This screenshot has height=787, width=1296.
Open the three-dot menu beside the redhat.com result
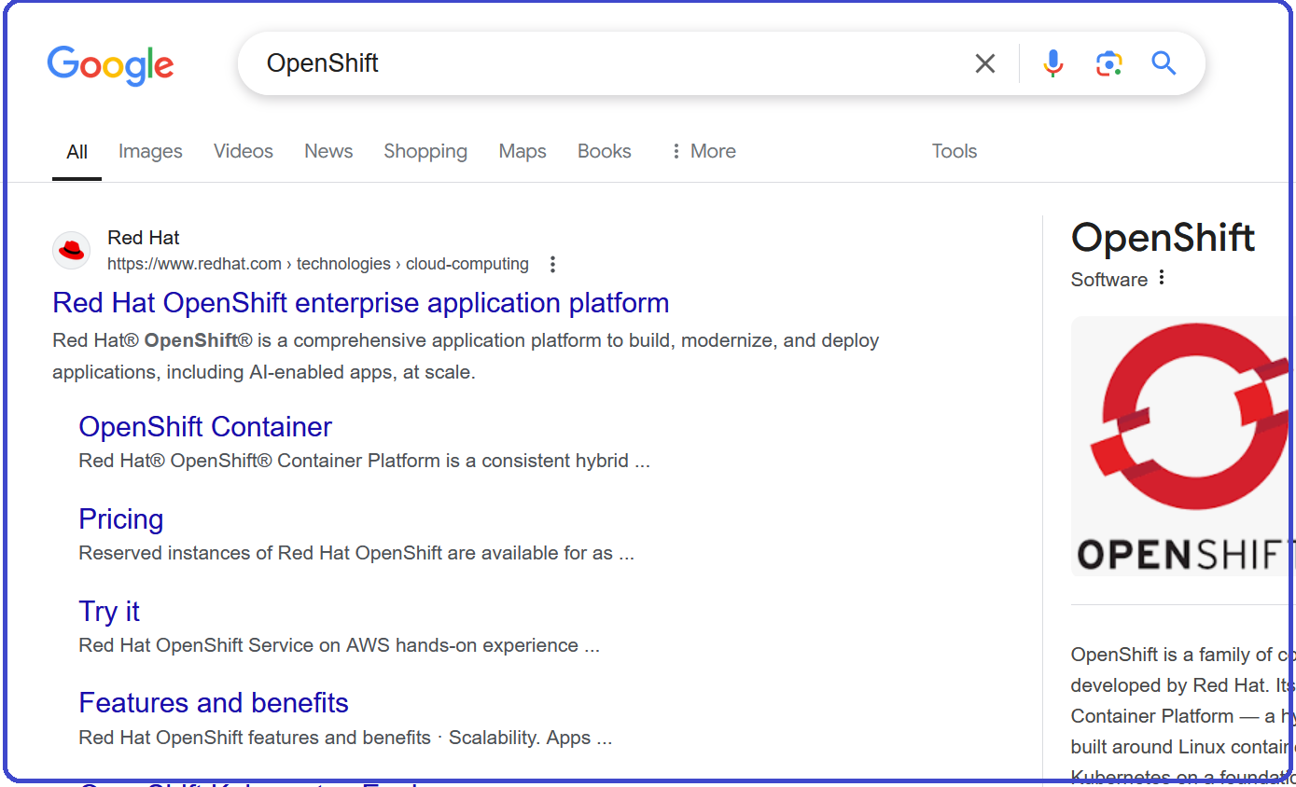point(552,264)
